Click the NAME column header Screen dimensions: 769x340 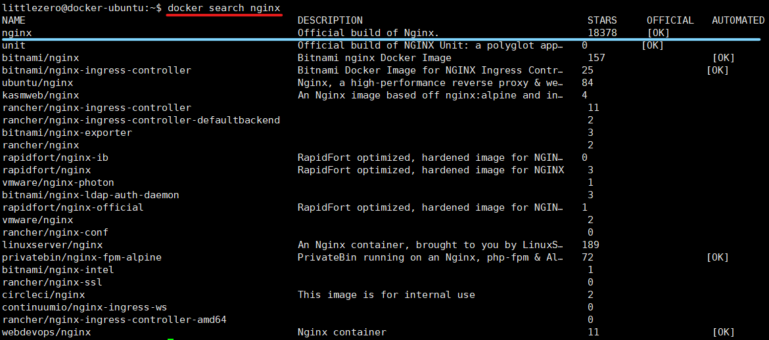(14, 20)
